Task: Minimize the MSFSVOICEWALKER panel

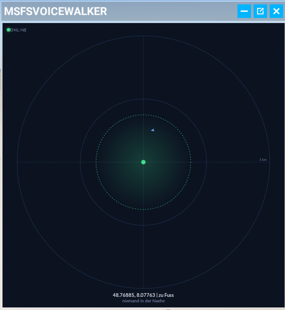Action: tap(244, 11)
